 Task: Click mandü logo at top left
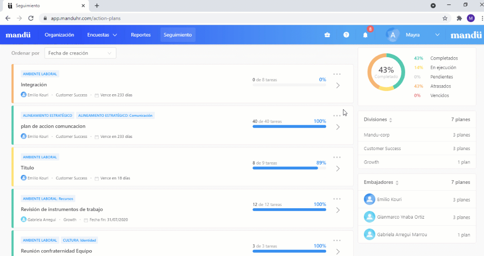coord(18,35)
